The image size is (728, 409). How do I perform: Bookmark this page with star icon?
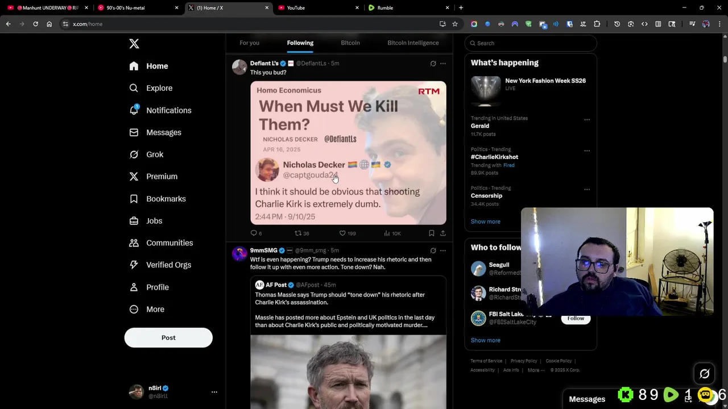pyautogui.click(x=455, y=24)
